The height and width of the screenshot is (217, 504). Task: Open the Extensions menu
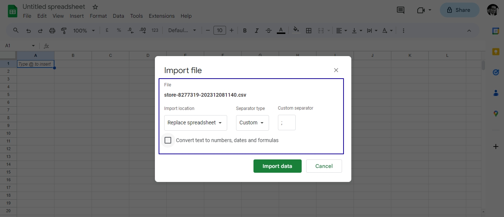162,16
